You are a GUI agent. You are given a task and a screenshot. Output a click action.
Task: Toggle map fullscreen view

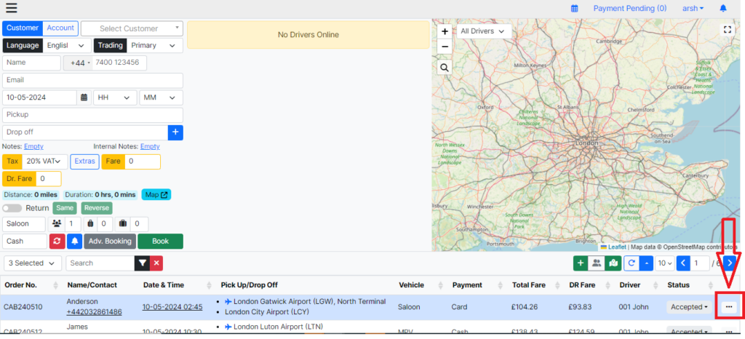pos(727,29)
